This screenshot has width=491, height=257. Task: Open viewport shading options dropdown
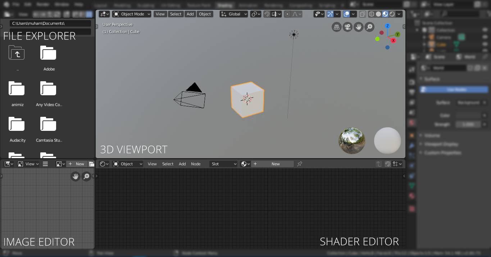(399, 14)
